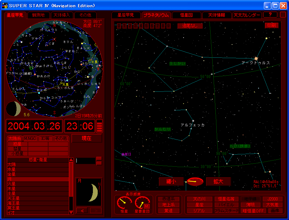
Task: Click the time speed bar indicator beside the clock
Action: [x=99, y=126]
